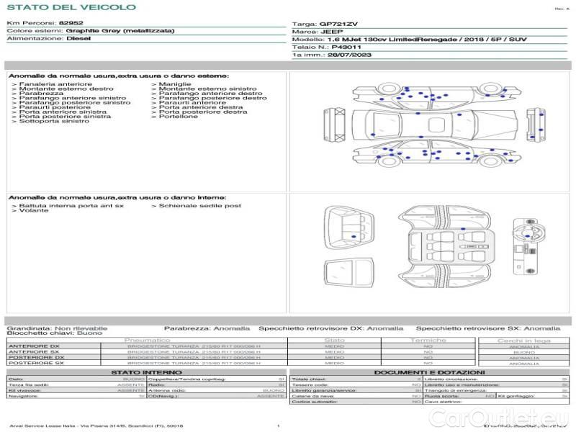Viewport: 576px width, 432px height.
Task: Click the 'Cerchi in lega' column header
Action: tap(523, 340)
